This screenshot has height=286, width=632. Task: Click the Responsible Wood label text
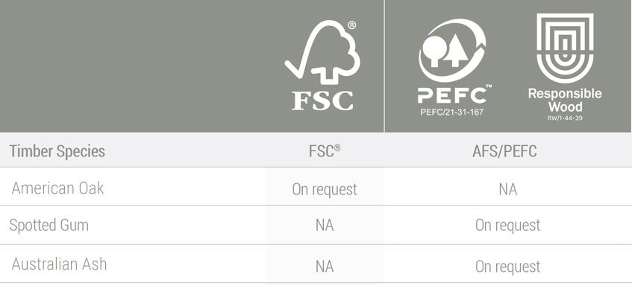point(565,100)
